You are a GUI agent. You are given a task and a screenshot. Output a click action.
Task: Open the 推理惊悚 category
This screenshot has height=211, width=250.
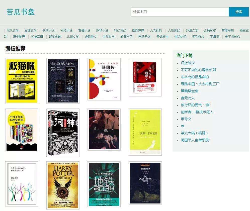pyautogui.click(x=138, y=31)
